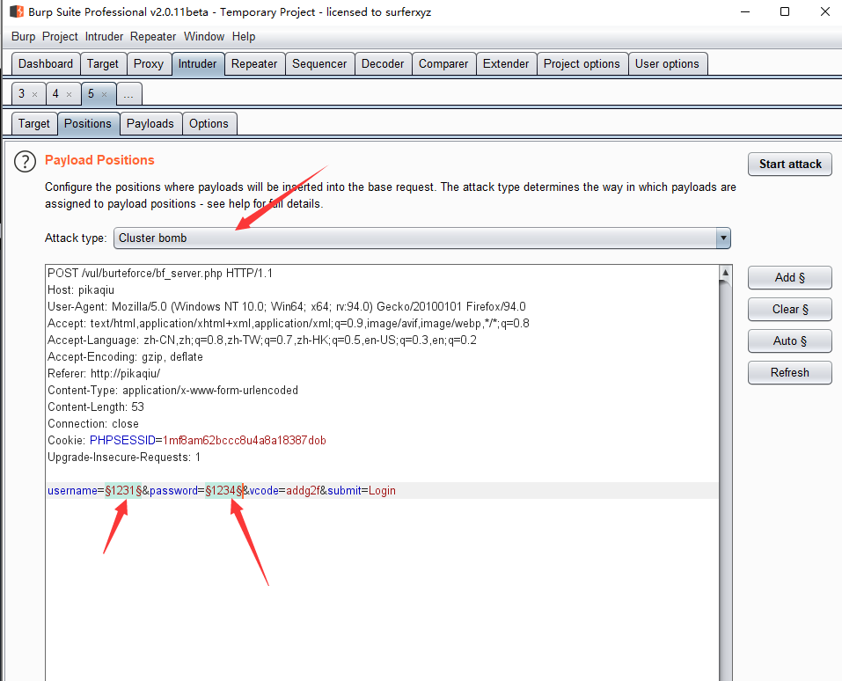Click the Refresh button
The width and height of the screenshot is (842, 681).
(x=790, y=373)
